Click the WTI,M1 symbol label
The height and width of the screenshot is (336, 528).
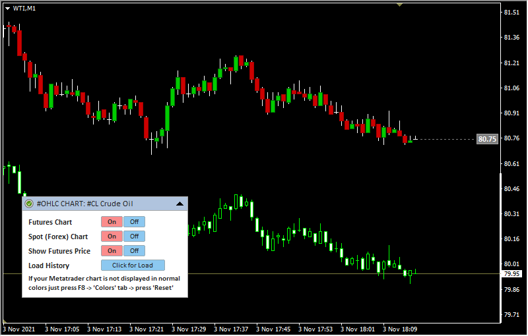[x=24, y=8]
